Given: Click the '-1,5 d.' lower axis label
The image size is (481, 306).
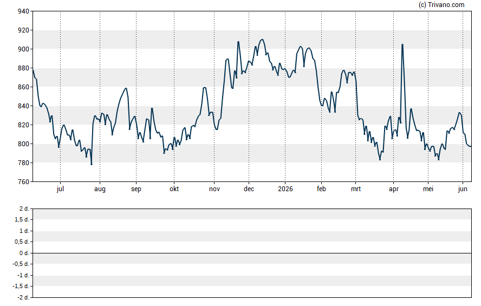Looking at the screenshot, I should (x=21, y=286).
